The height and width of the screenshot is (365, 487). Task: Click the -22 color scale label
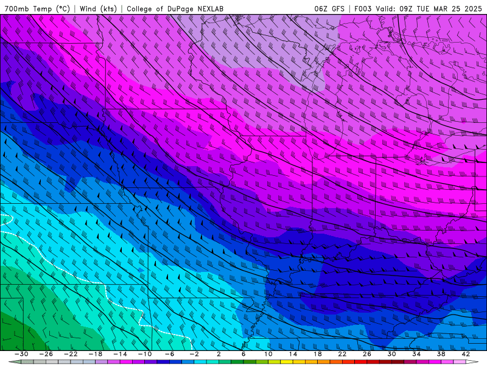click(x=71, y=354)
